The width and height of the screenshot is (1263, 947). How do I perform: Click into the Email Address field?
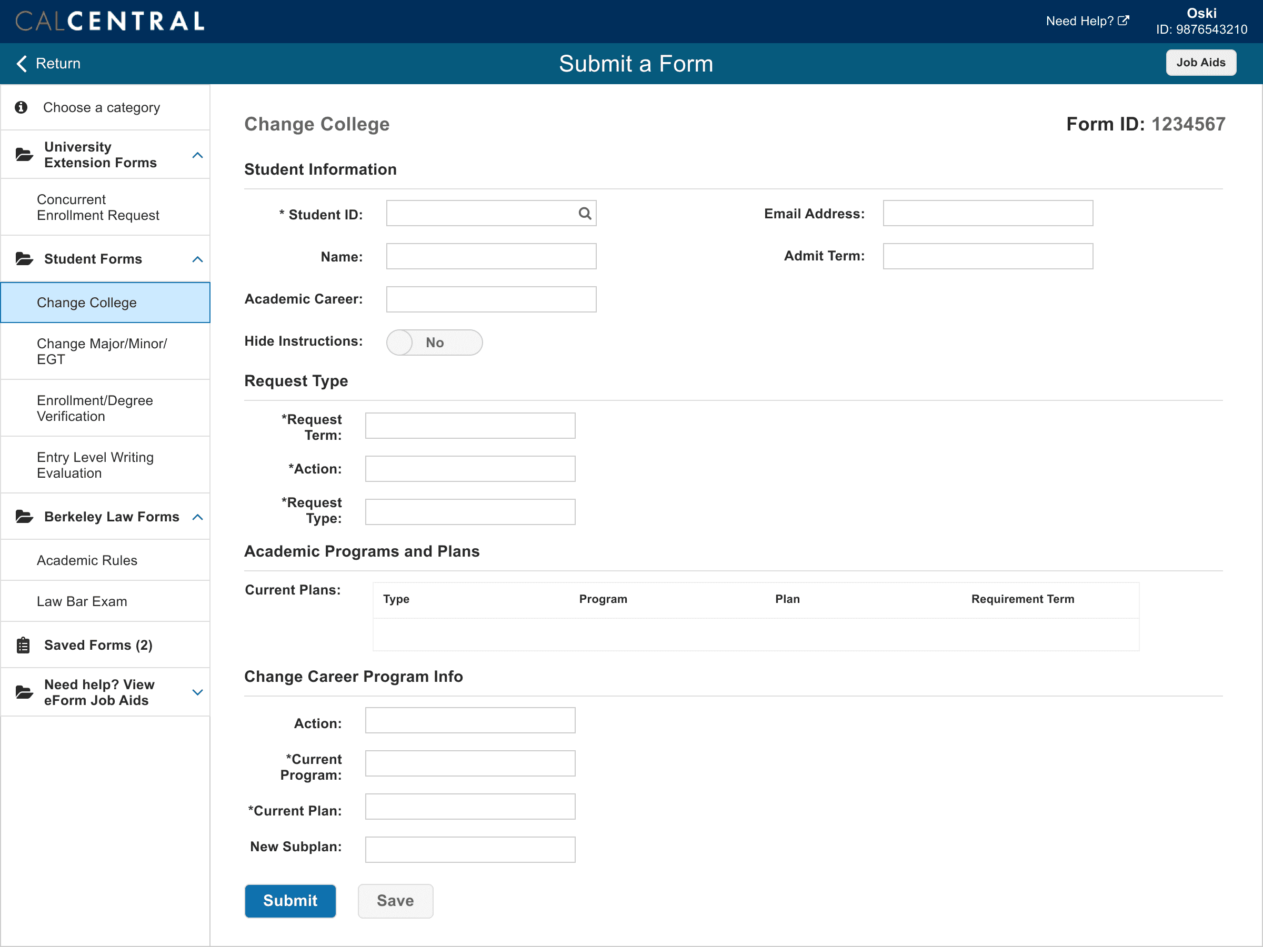point(987,214)
